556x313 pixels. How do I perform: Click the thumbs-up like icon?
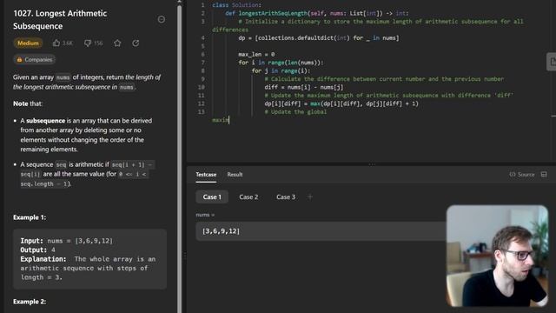[56, 43]
